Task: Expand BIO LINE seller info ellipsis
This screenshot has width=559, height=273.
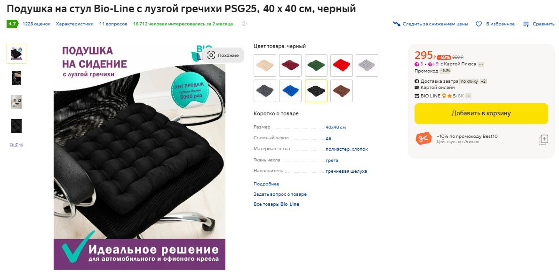Action: 469,96
